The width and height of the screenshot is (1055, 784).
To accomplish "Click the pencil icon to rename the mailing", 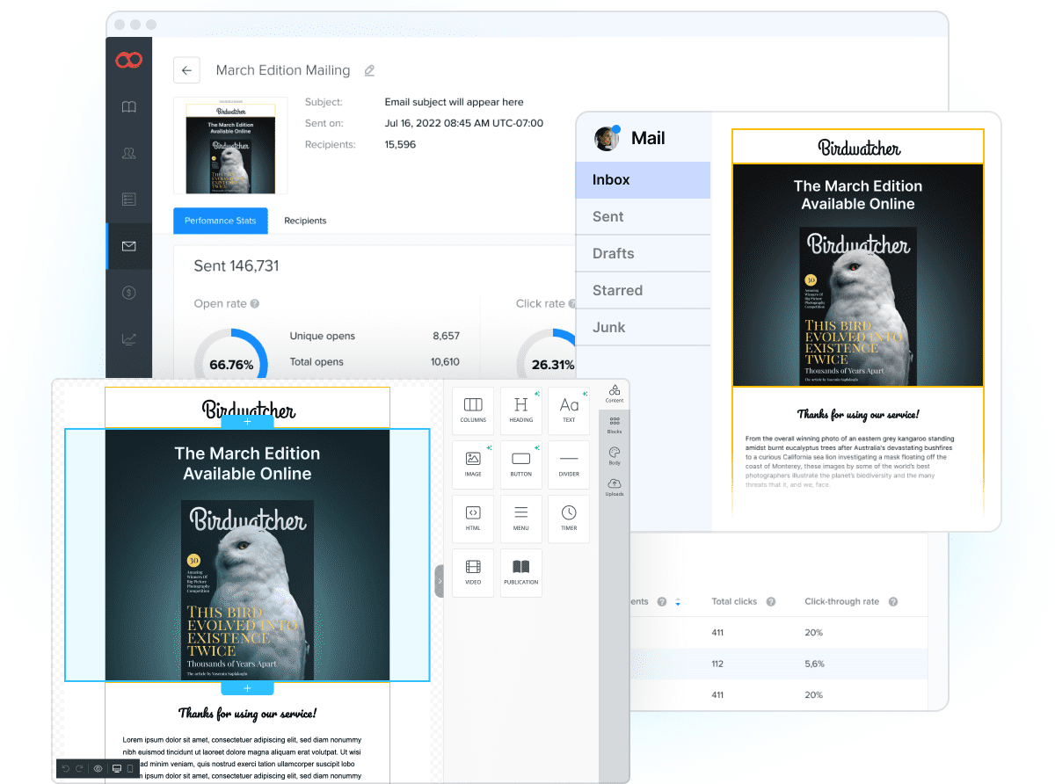I will click(369, 70).
